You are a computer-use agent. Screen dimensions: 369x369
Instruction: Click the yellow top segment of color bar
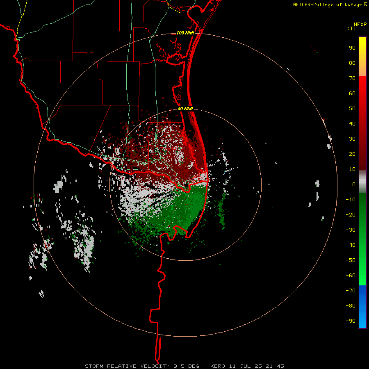coord(362,57)
